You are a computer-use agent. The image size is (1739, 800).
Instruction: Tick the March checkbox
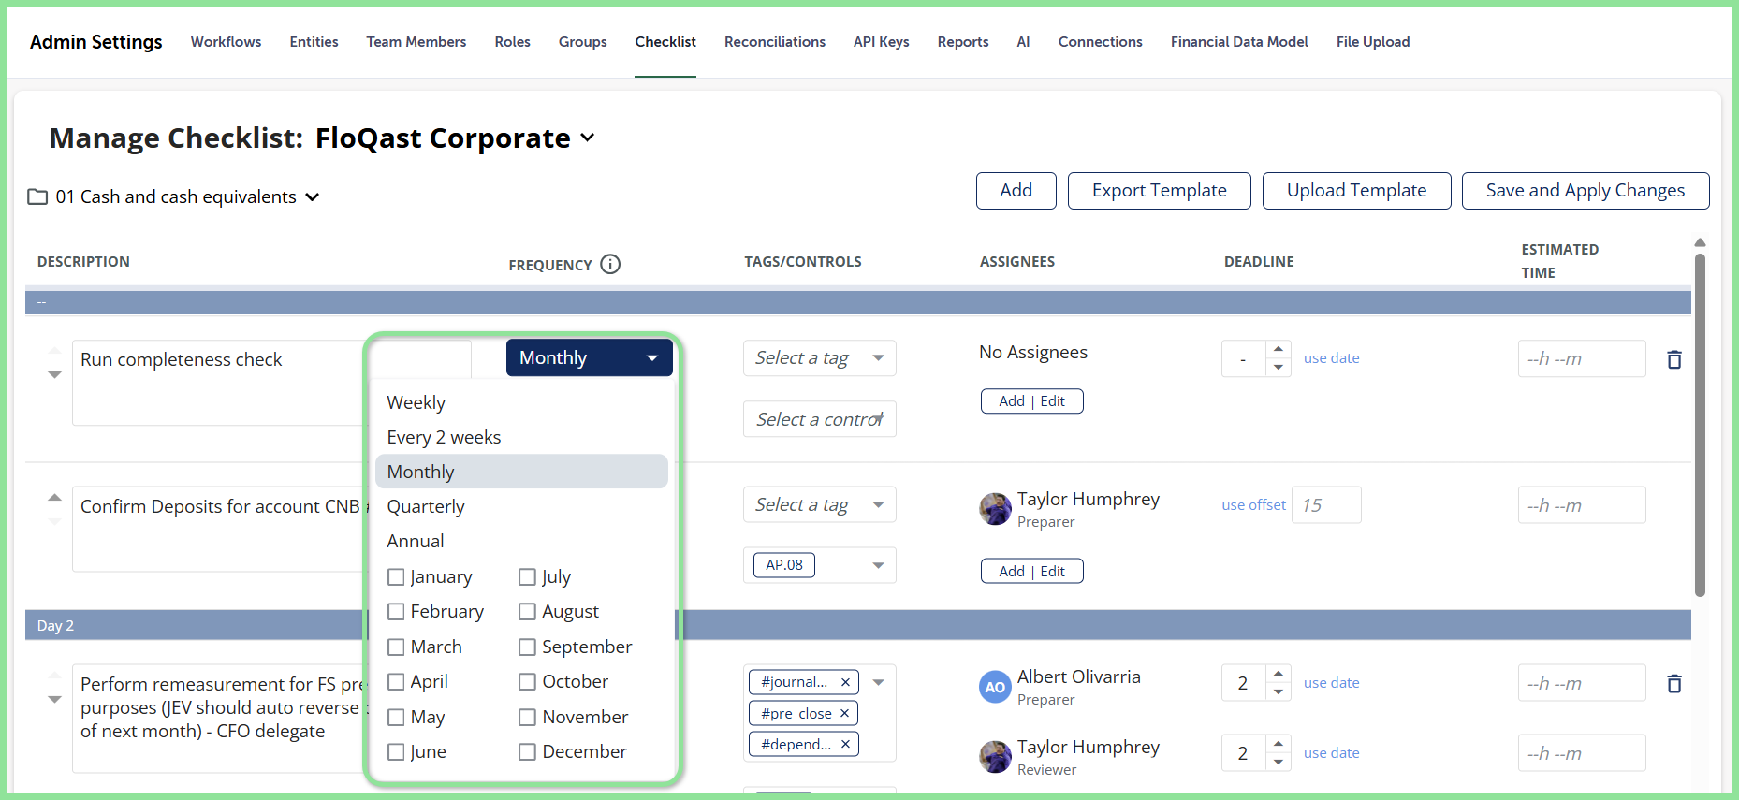[x=396, y=647]
